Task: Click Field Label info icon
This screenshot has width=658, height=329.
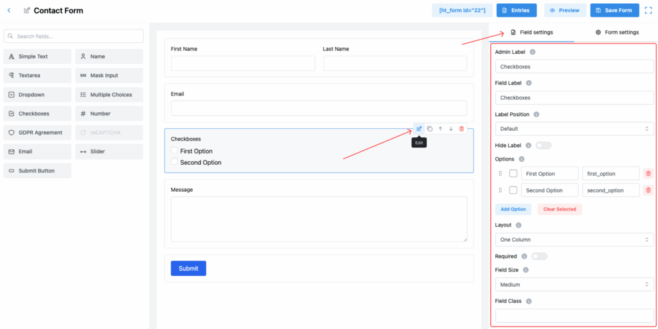Action: pos(529,83)
